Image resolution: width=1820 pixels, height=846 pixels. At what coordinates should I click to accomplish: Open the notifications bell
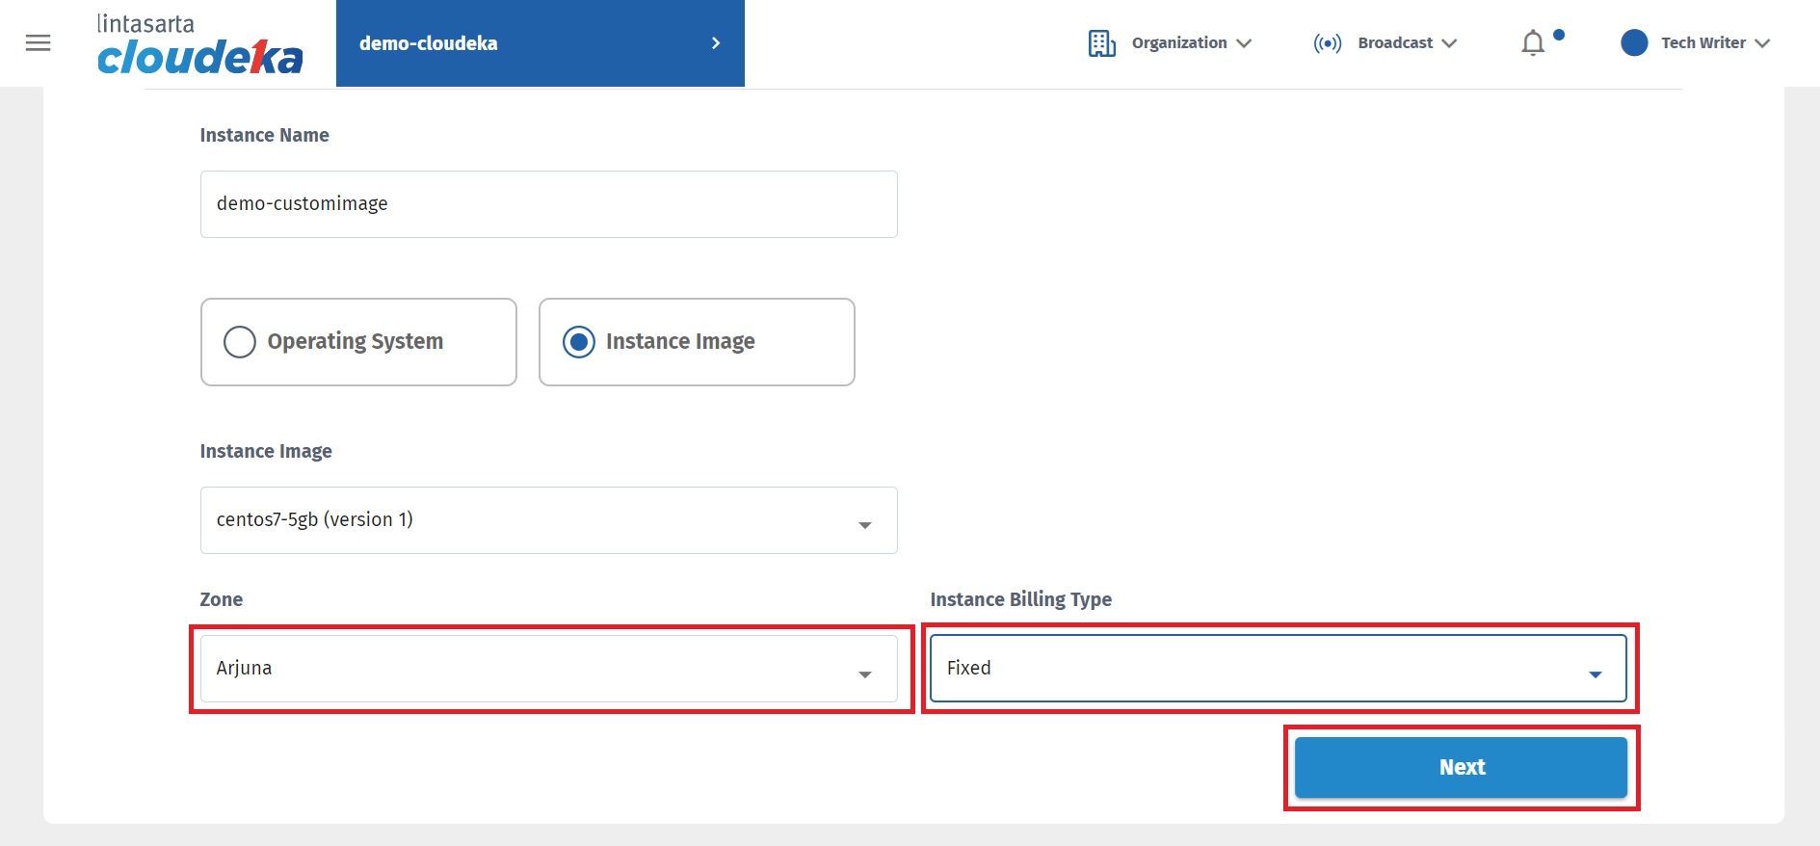click(1533, 43)
